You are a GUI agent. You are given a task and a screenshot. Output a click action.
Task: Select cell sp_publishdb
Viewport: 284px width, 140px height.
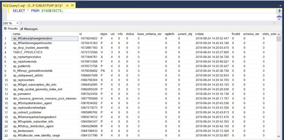coord(45,66)
